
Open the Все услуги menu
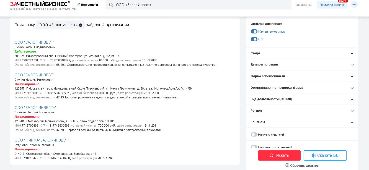point(88,5)
